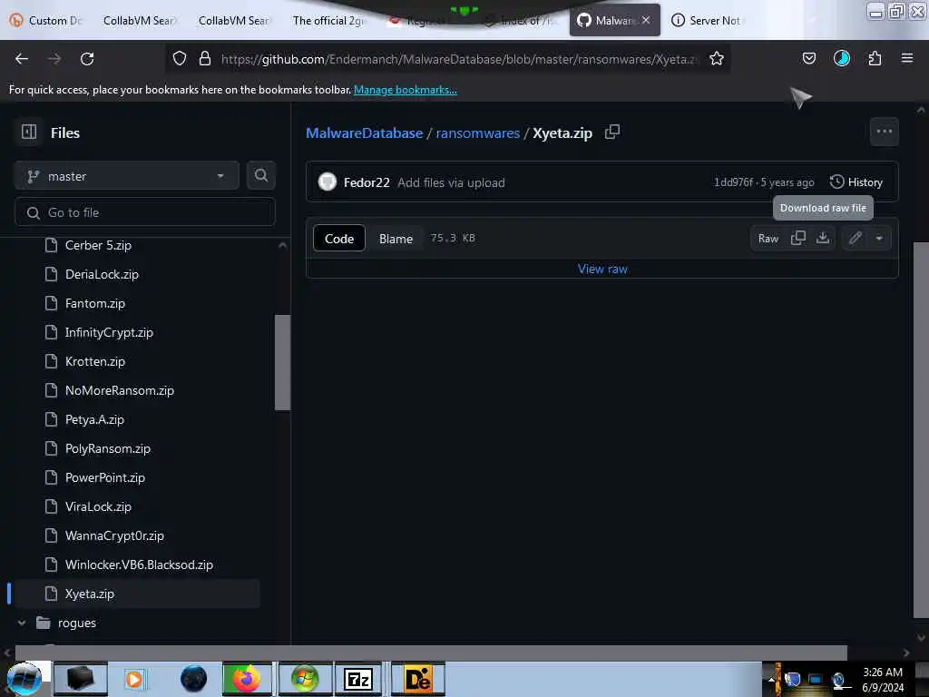Viewport: 929px width, 697px height.
Task: Select the Blame view tab
Action: (x=396, y=239)
